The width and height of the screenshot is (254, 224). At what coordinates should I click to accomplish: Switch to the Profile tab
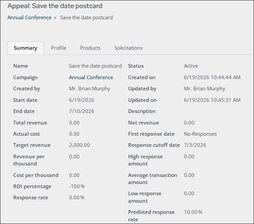click(x=59, y=48)
